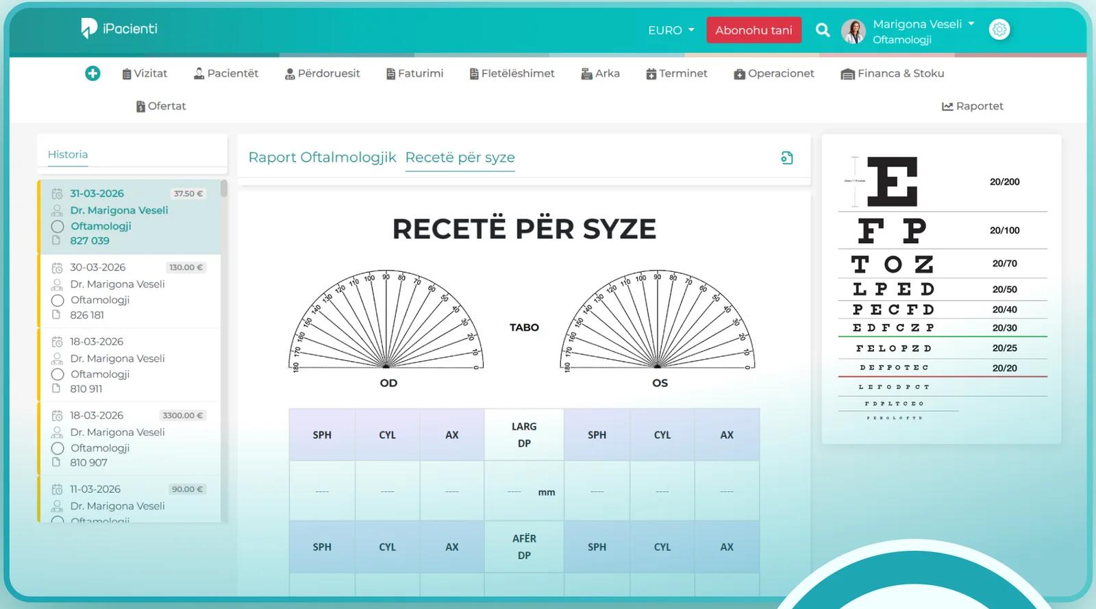
Task: Open Faturimi menu
Action: (x=415, y=73)
